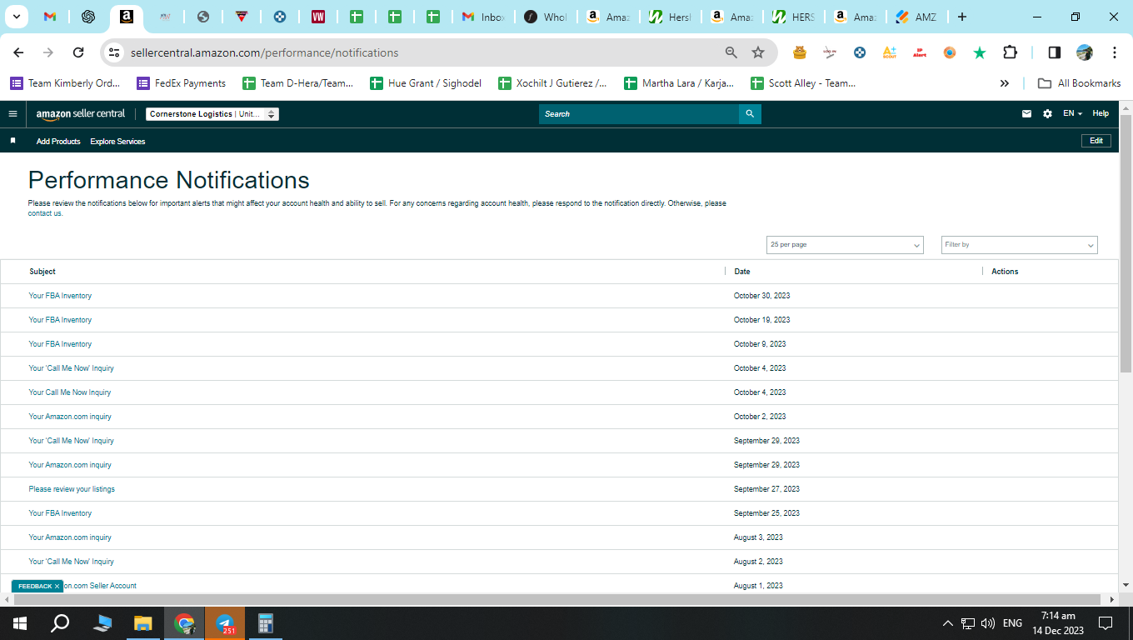Open the FEEDBACK tab

click(x=35, y=586)
